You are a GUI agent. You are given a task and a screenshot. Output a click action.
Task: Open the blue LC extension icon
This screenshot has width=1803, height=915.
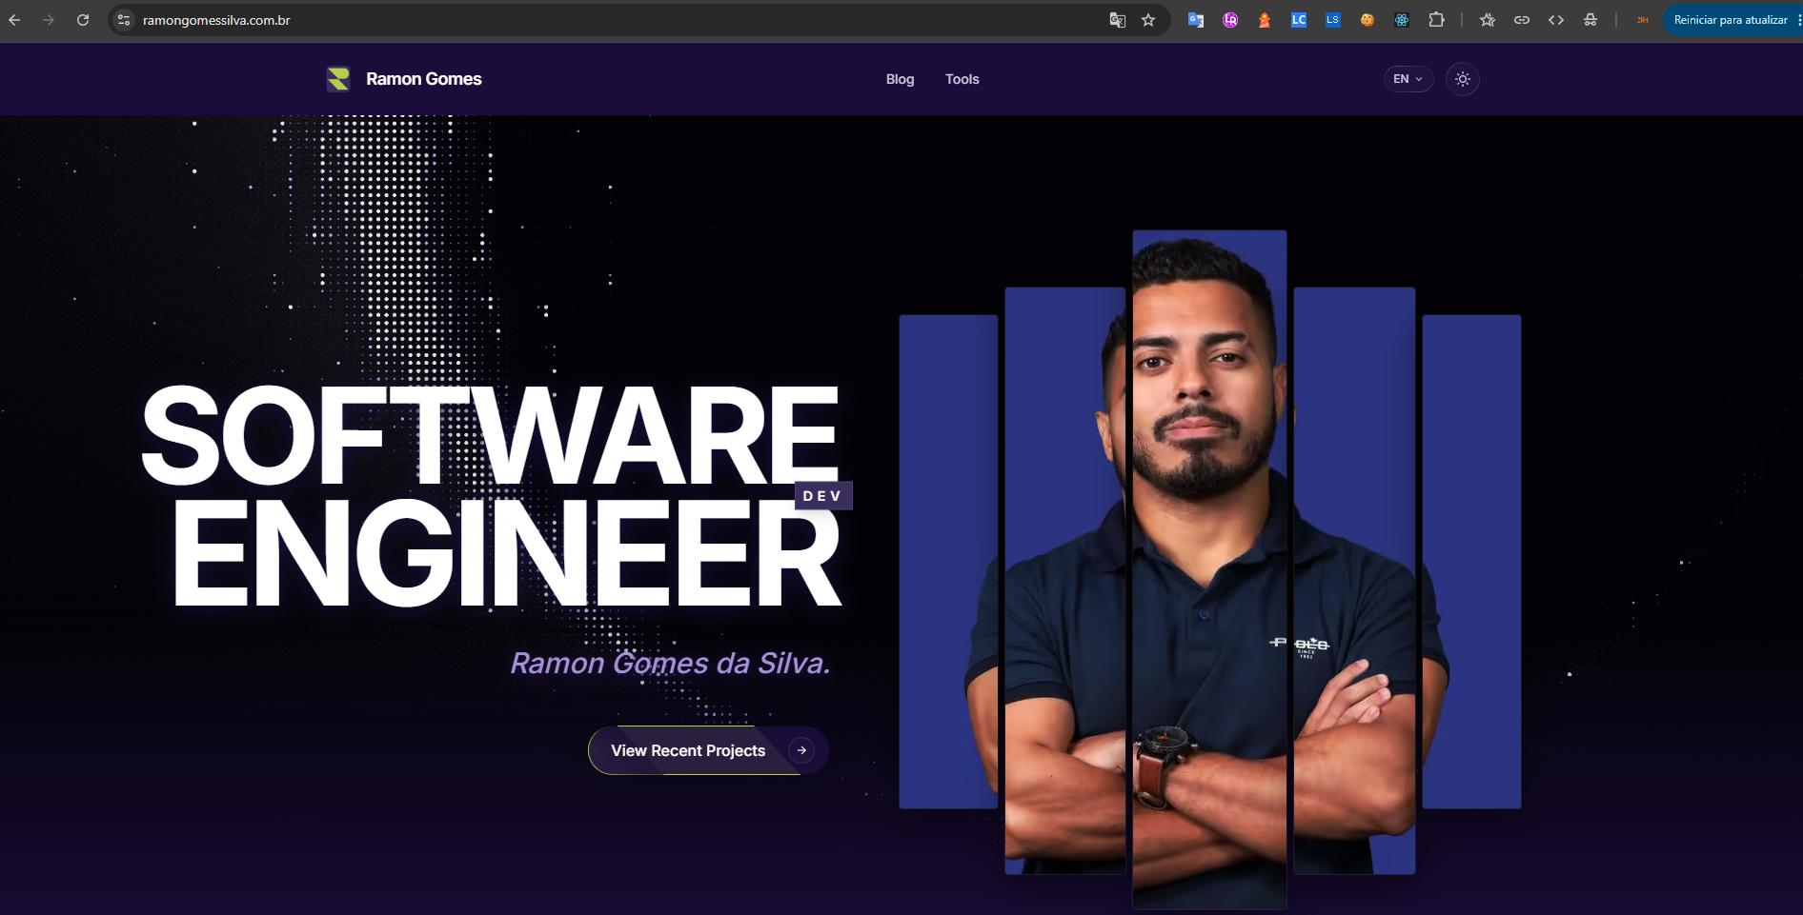click(x=1299, y=20)
